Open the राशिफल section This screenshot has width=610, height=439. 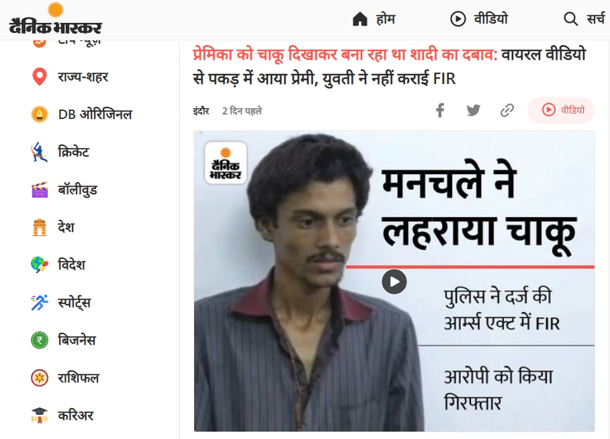(79, 378)
